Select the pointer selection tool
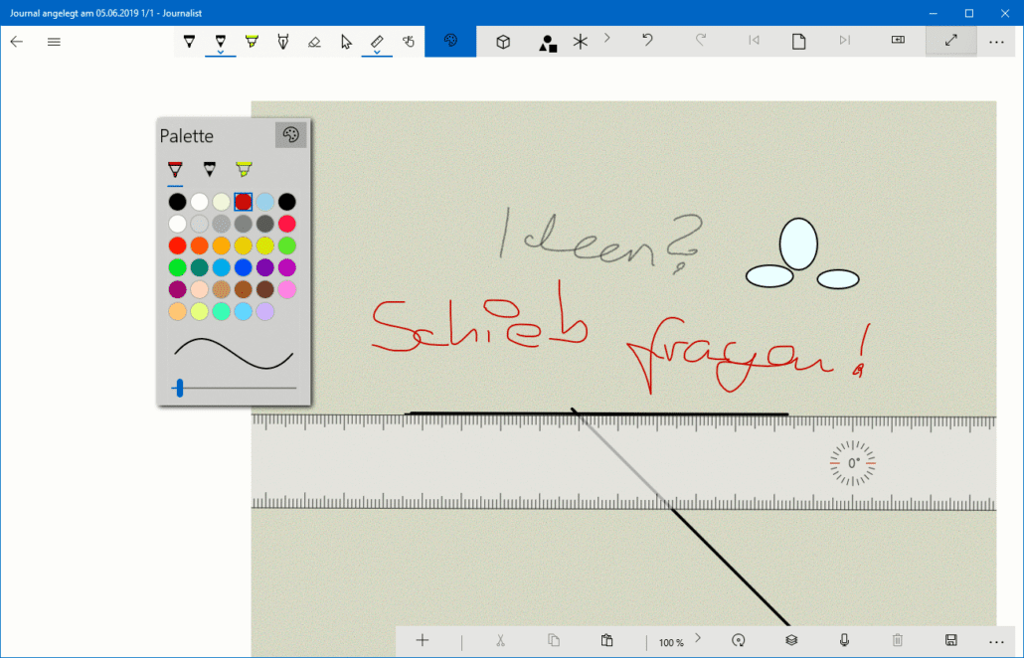 (x=345, y=42)
